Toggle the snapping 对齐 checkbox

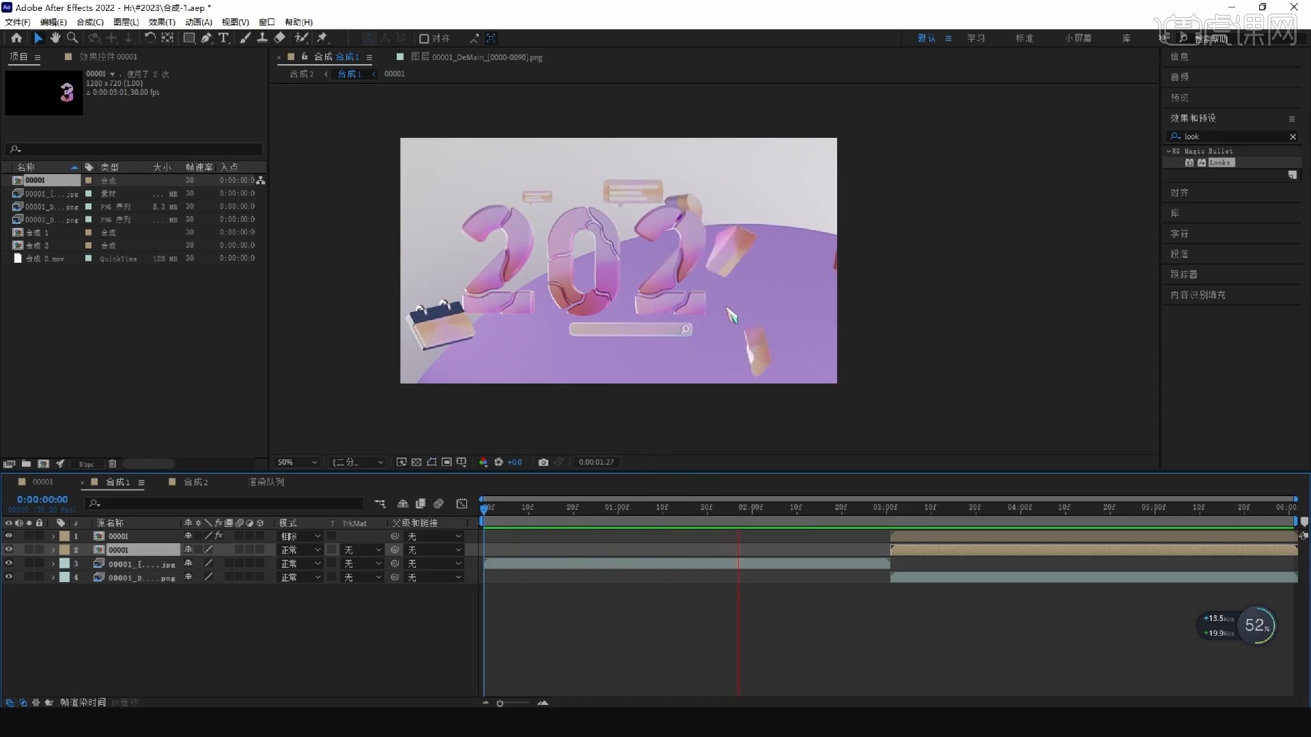pos(424,39)
